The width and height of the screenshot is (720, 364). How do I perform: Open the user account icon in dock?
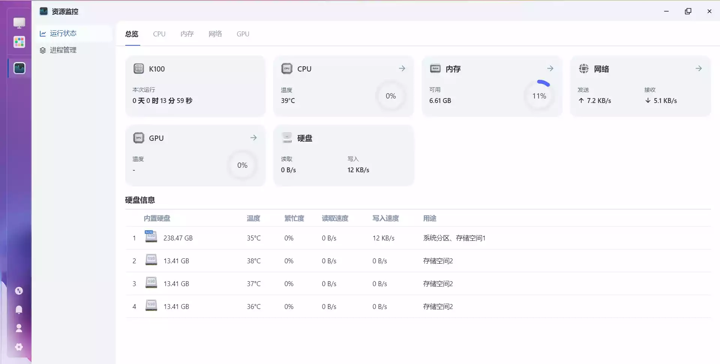tap(19, 328)
